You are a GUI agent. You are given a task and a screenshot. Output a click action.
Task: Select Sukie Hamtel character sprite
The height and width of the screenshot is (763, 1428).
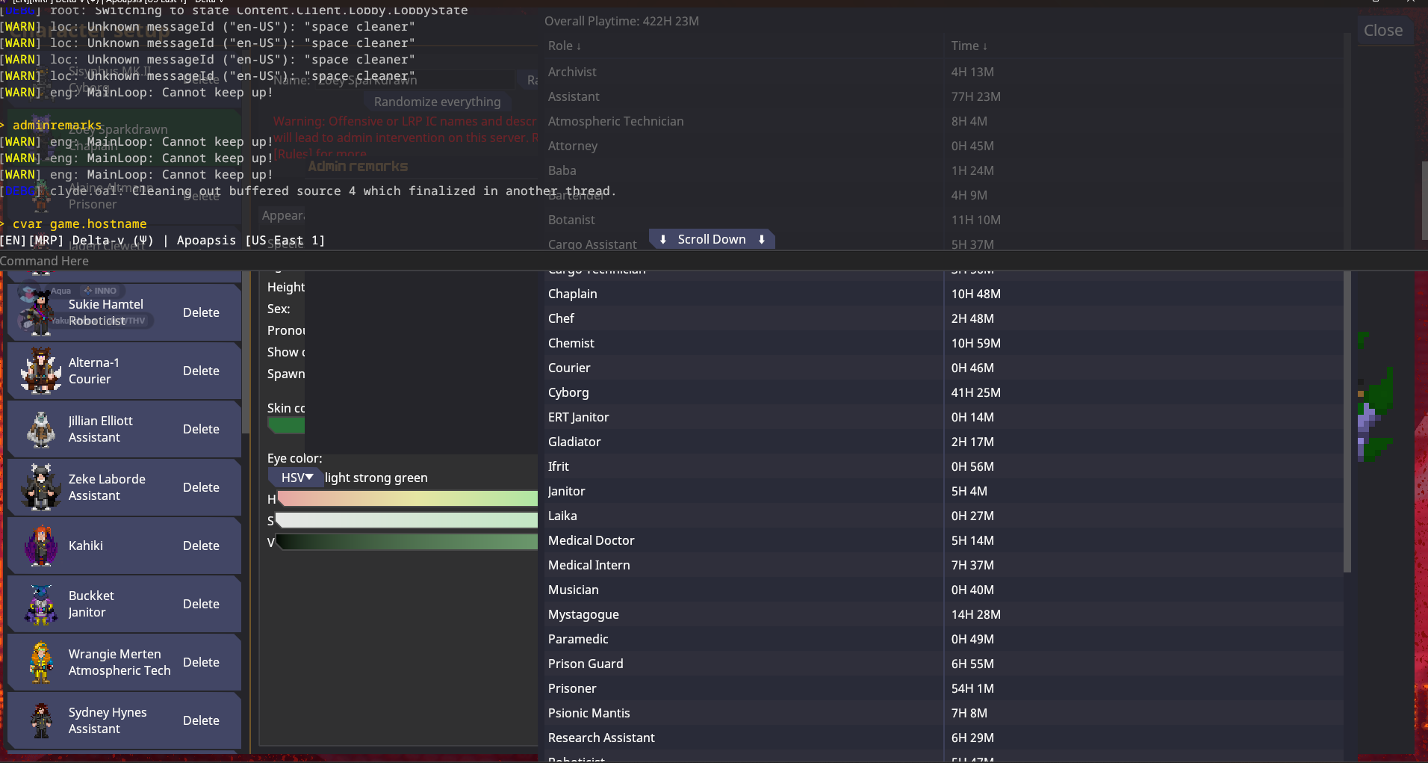point(40,312)
